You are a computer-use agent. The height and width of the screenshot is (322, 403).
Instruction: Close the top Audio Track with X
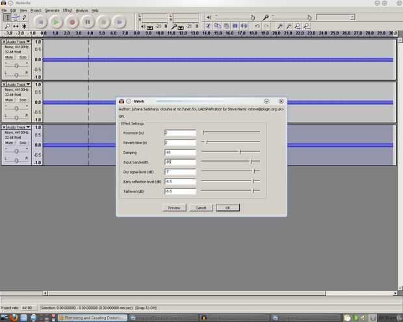tap(4, 42)
